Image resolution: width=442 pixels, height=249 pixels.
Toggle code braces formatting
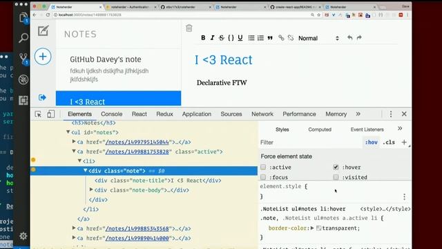(231, 38)
